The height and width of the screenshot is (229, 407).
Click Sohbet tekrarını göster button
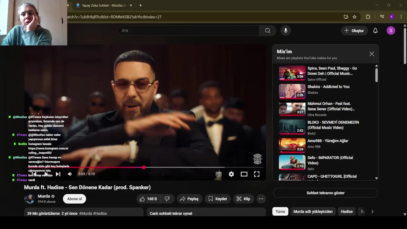click(x=325, y=193)
